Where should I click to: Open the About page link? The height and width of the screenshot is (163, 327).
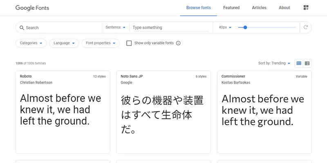tap(284, 8)
